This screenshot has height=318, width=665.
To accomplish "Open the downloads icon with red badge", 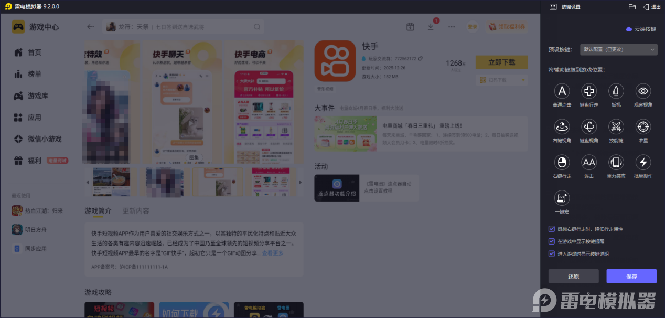I will 431,27.
